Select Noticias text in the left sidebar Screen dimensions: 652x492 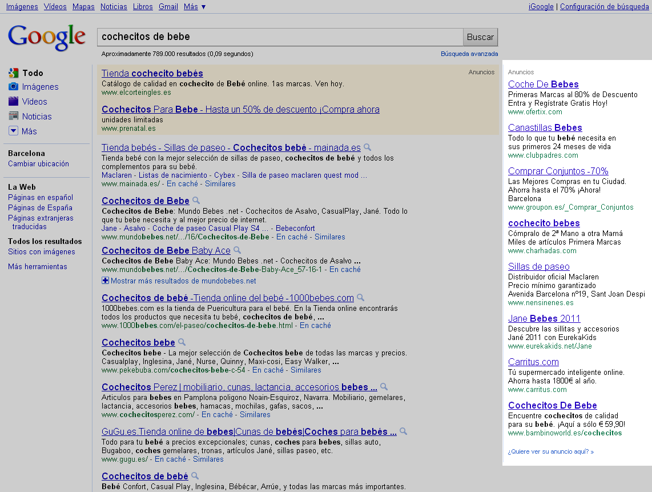pos(37,117)
